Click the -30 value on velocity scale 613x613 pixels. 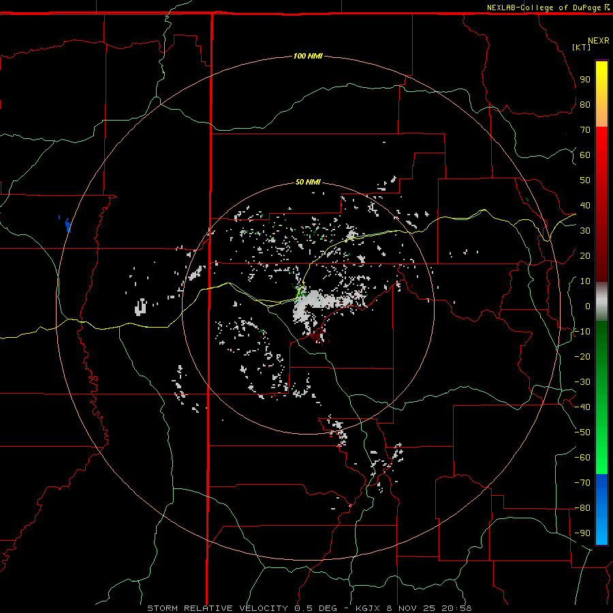point(582,382)
